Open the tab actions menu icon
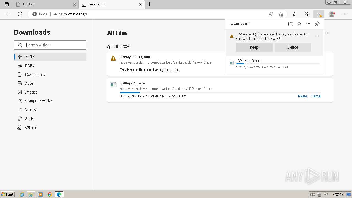352x198 pixels. [7, 4]
